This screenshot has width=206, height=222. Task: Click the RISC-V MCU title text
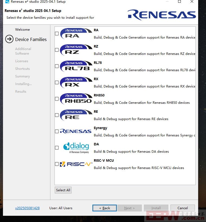104,161
